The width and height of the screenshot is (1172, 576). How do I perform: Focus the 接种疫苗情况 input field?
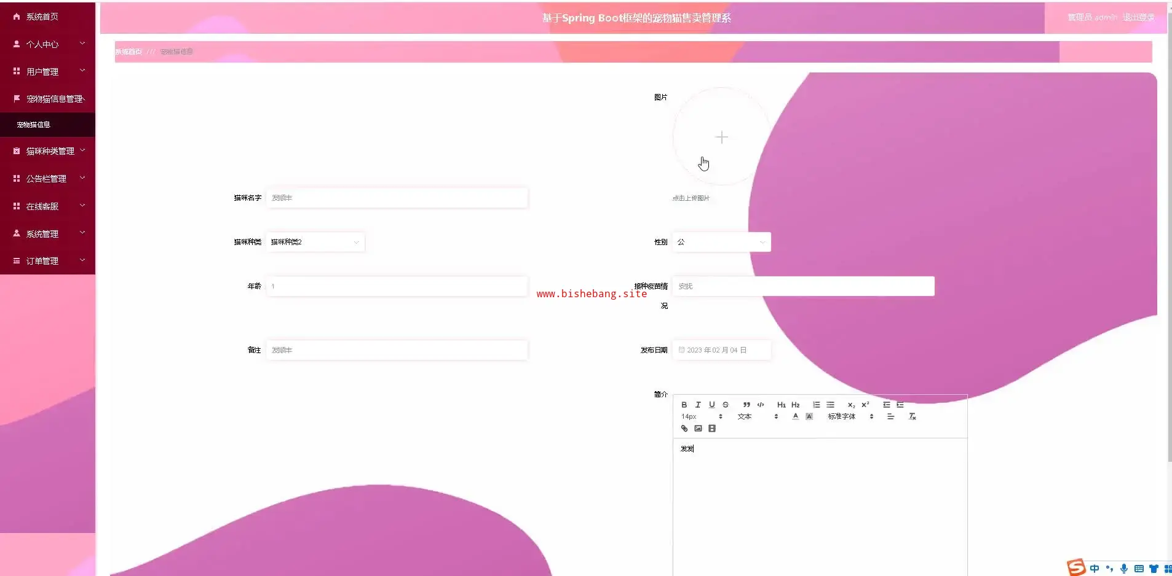pos(803,286)
